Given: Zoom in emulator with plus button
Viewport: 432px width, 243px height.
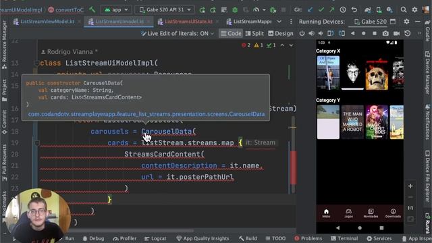Looking at the screenshot, I should pos(410,186).
